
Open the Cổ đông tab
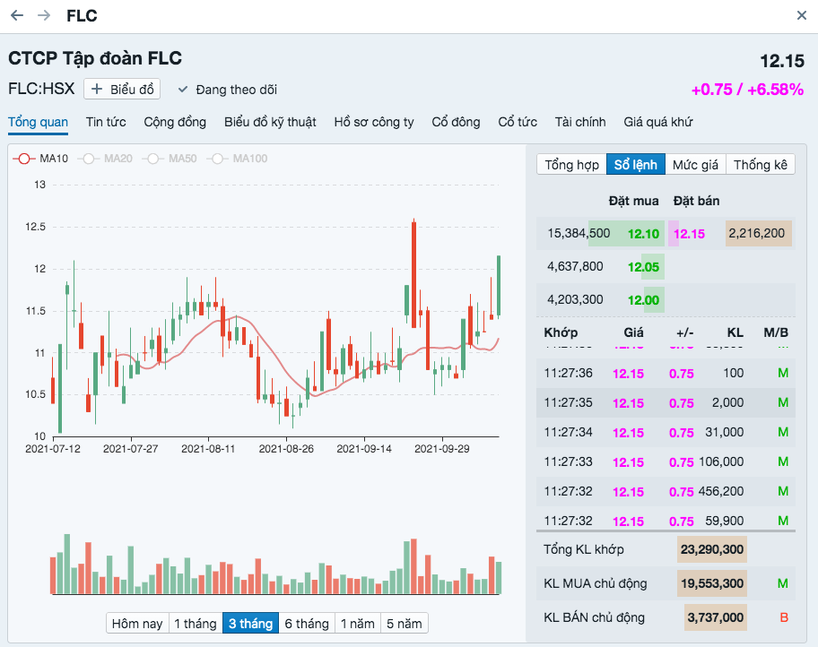click(456, 122)
